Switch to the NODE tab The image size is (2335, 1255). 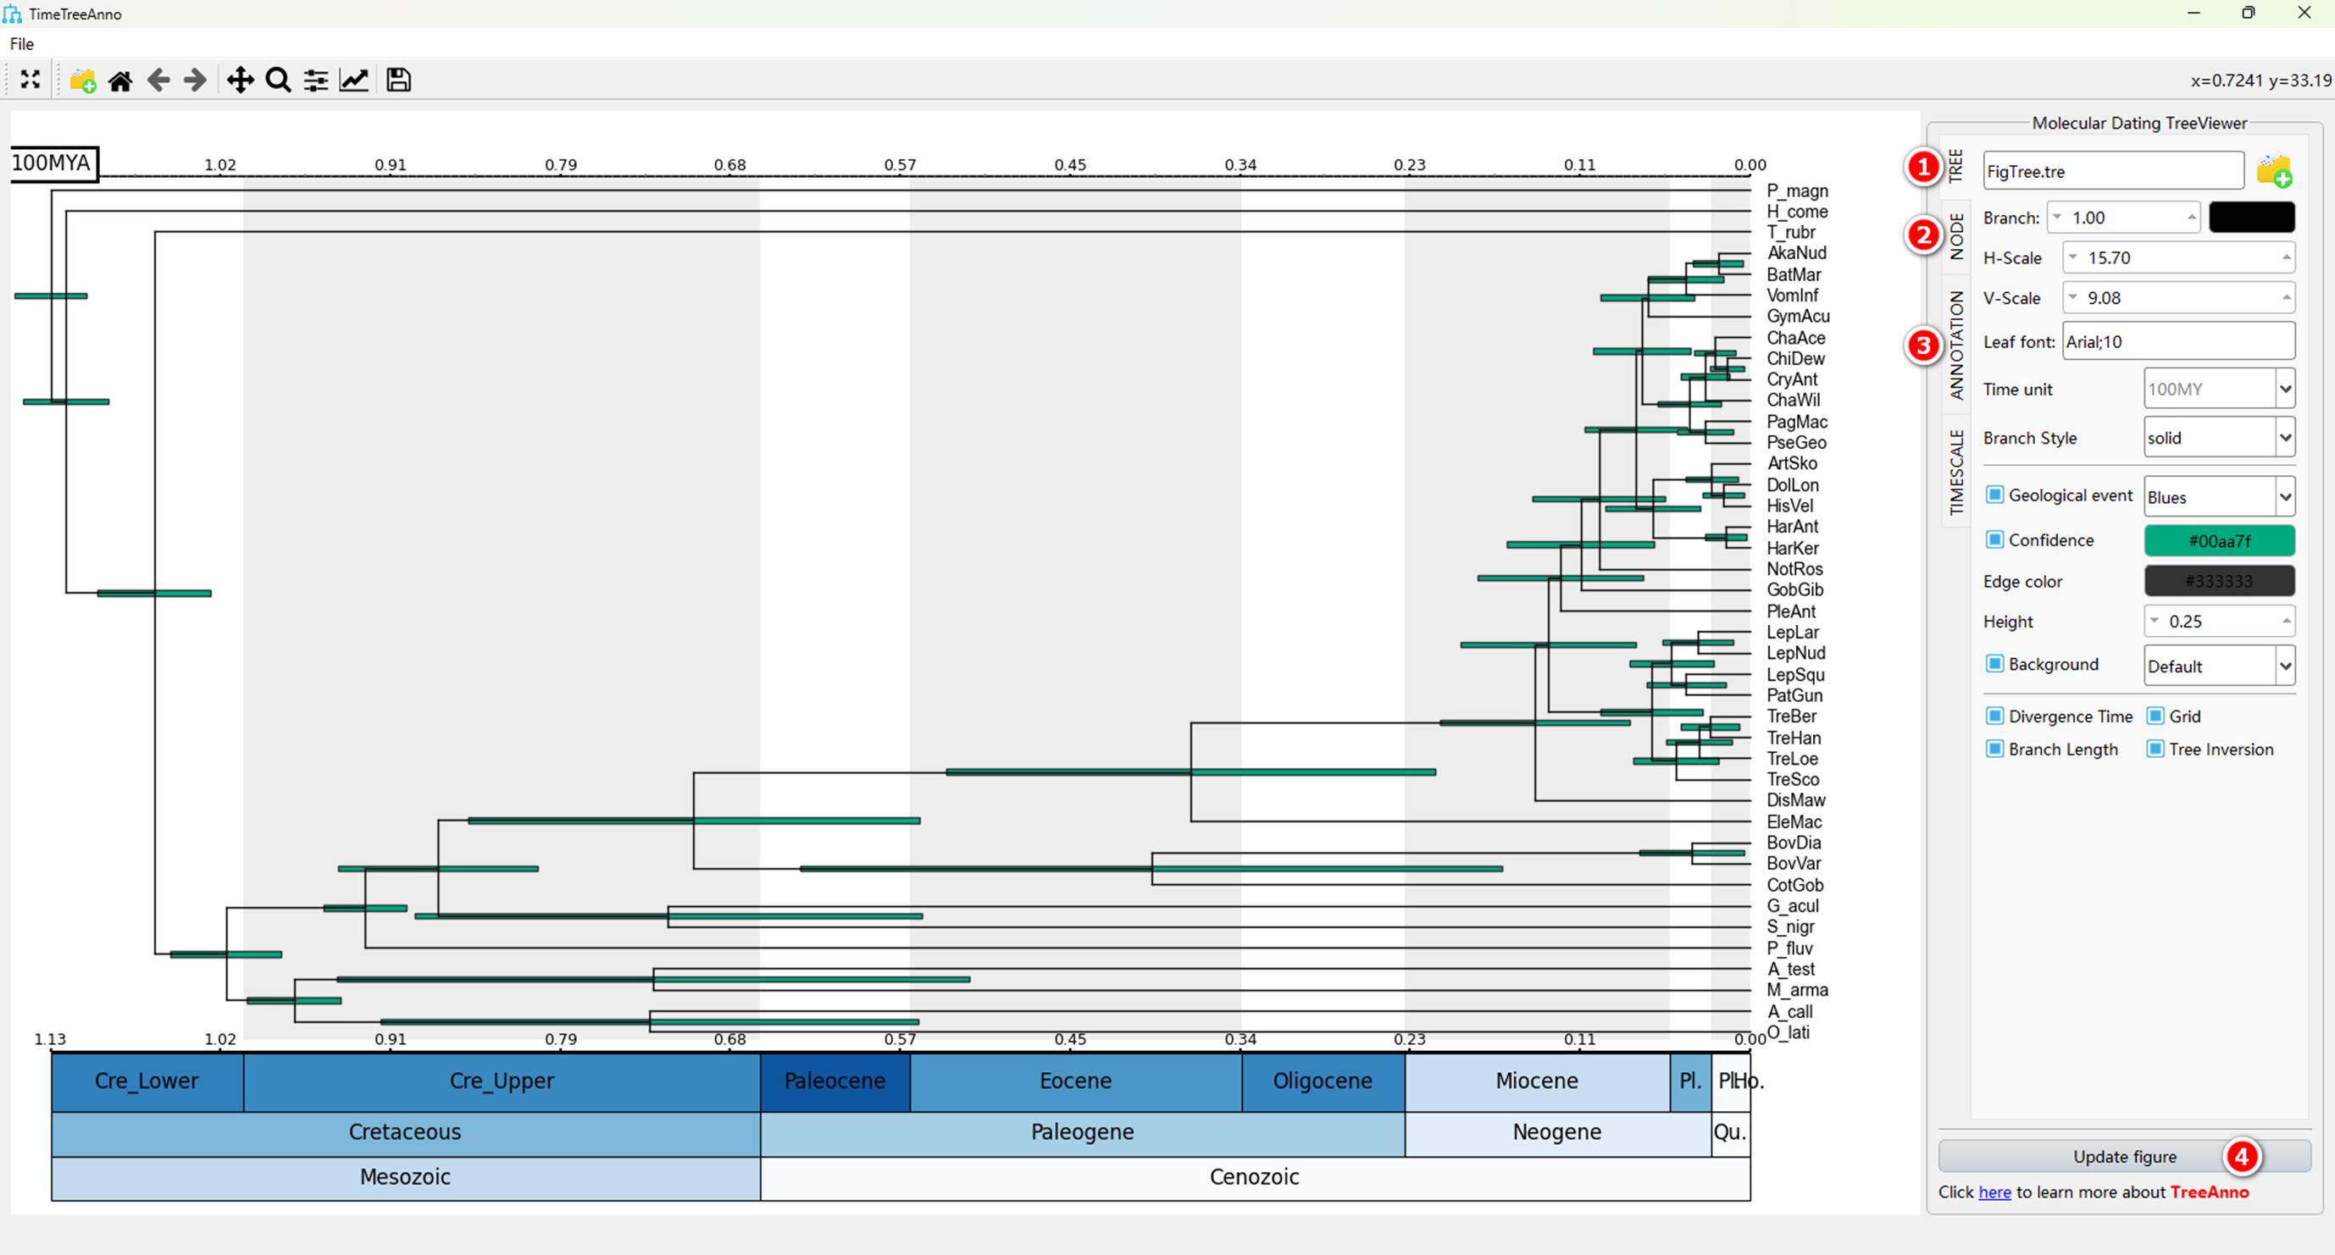[x=1956, y=235]
